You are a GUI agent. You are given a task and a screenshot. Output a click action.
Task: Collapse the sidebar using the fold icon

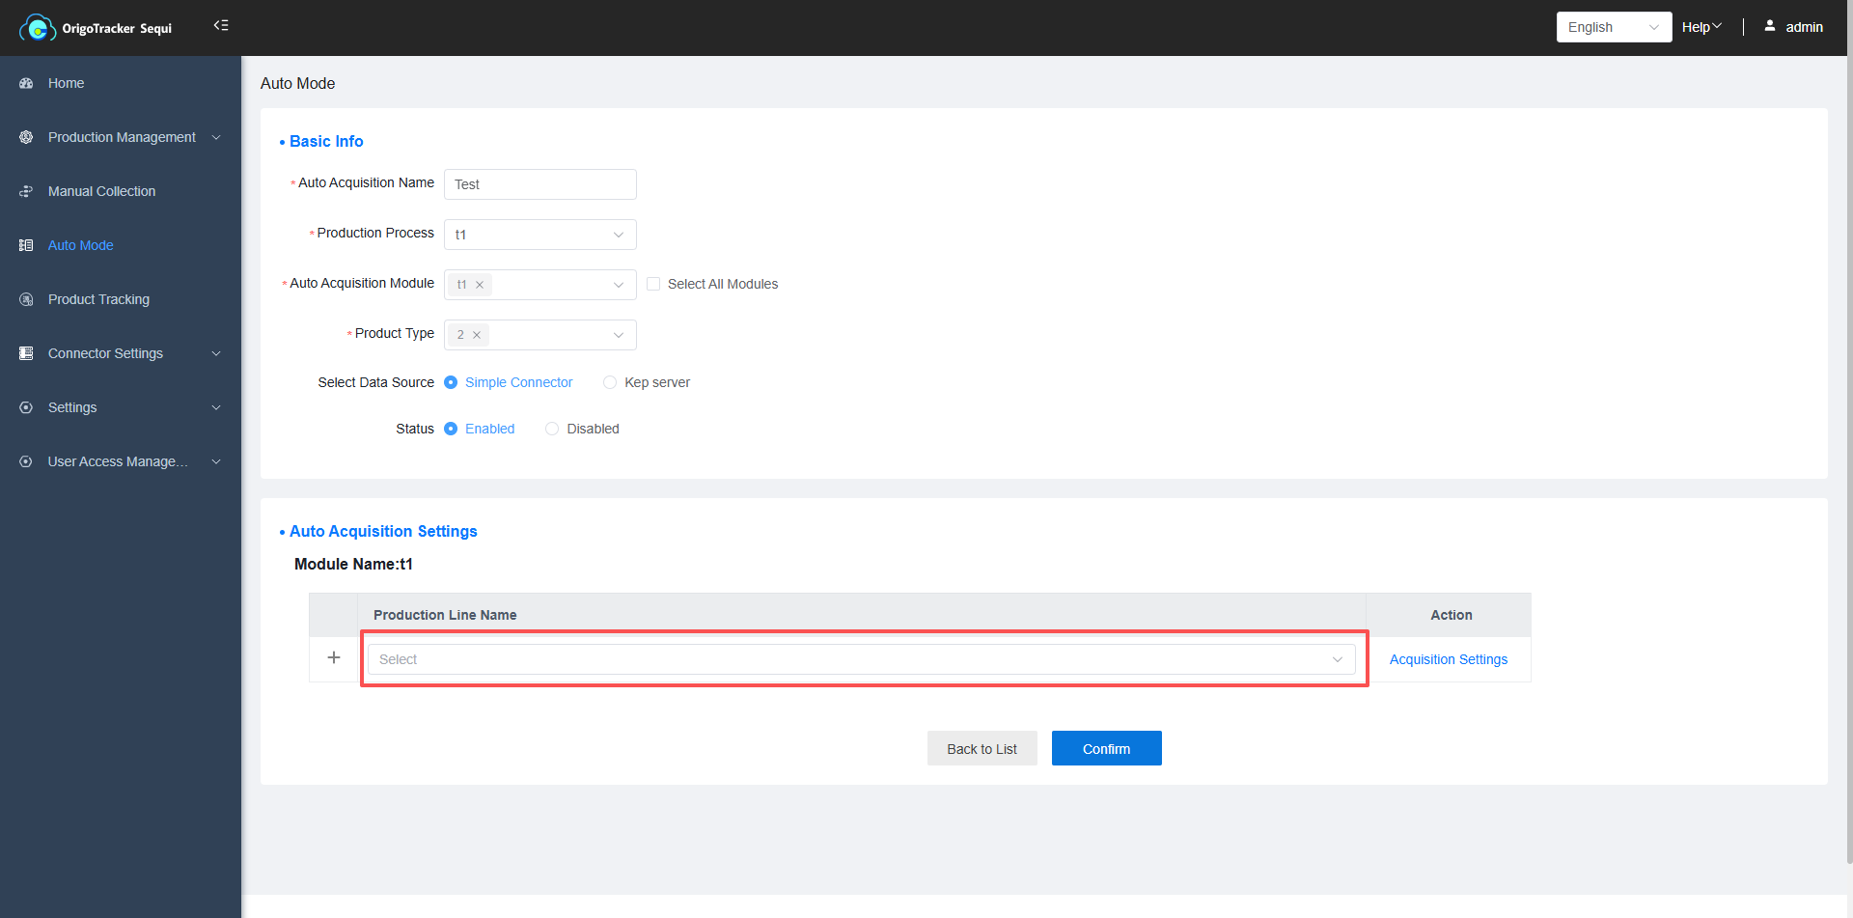click(x=221, y=26)
